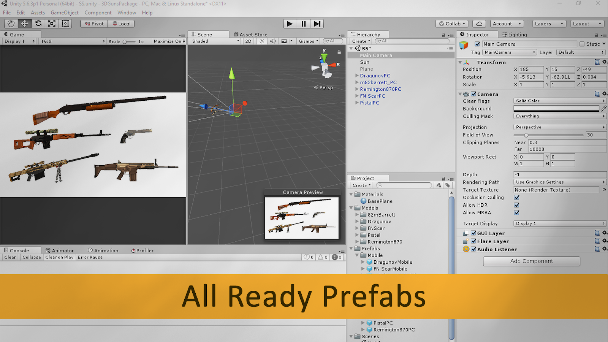Image resolution: width=608 pixels, height=342 pixels.
Task: Select the Remington870PC object in the Hierarchy
Action: (380, 89)
